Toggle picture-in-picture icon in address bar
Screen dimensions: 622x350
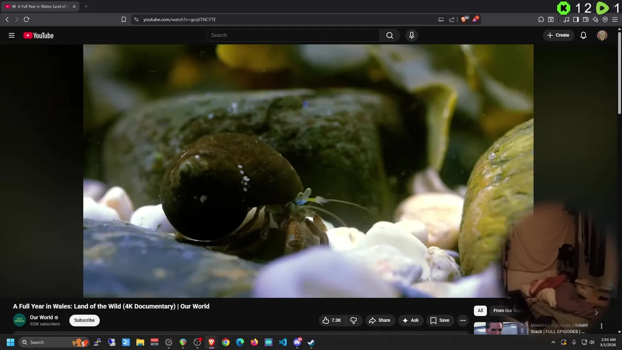pos(441,19)
